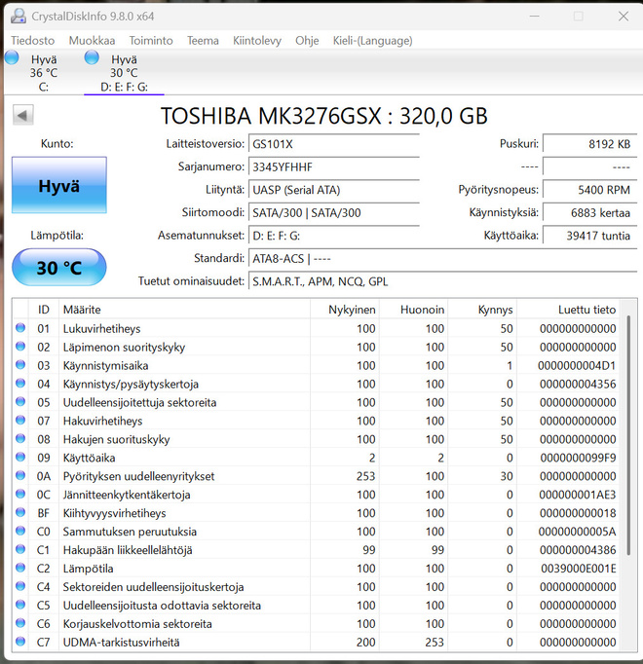Select the D: E: F: G: drive status orb
The image size is (643, 664).
click(x=92, y=57)
